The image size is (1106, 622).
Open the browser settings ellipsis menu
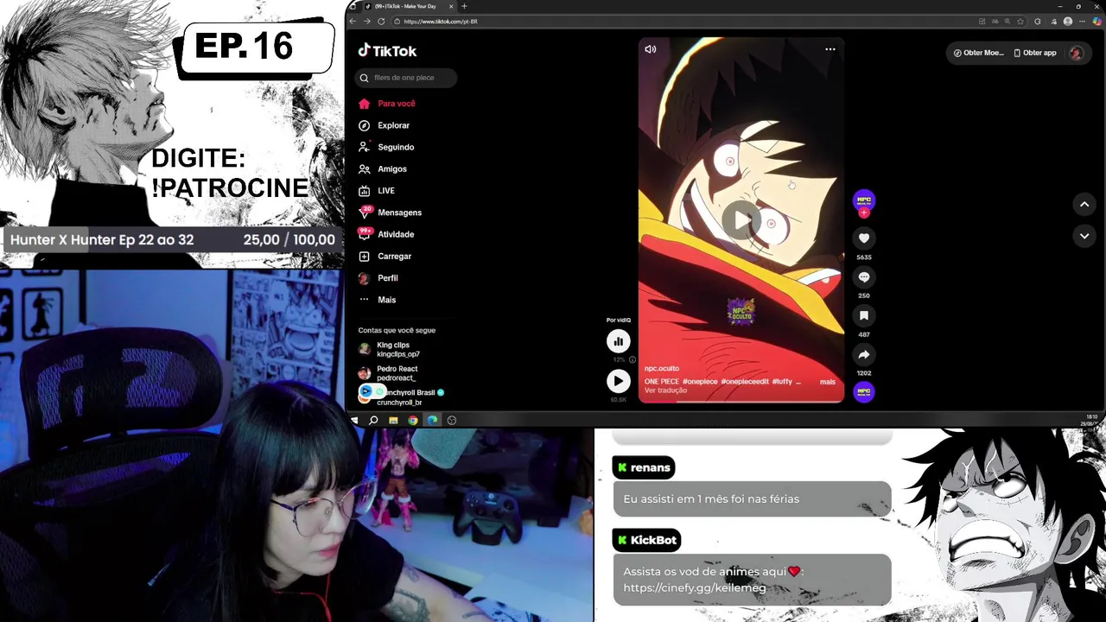(x=1082, y=22)
